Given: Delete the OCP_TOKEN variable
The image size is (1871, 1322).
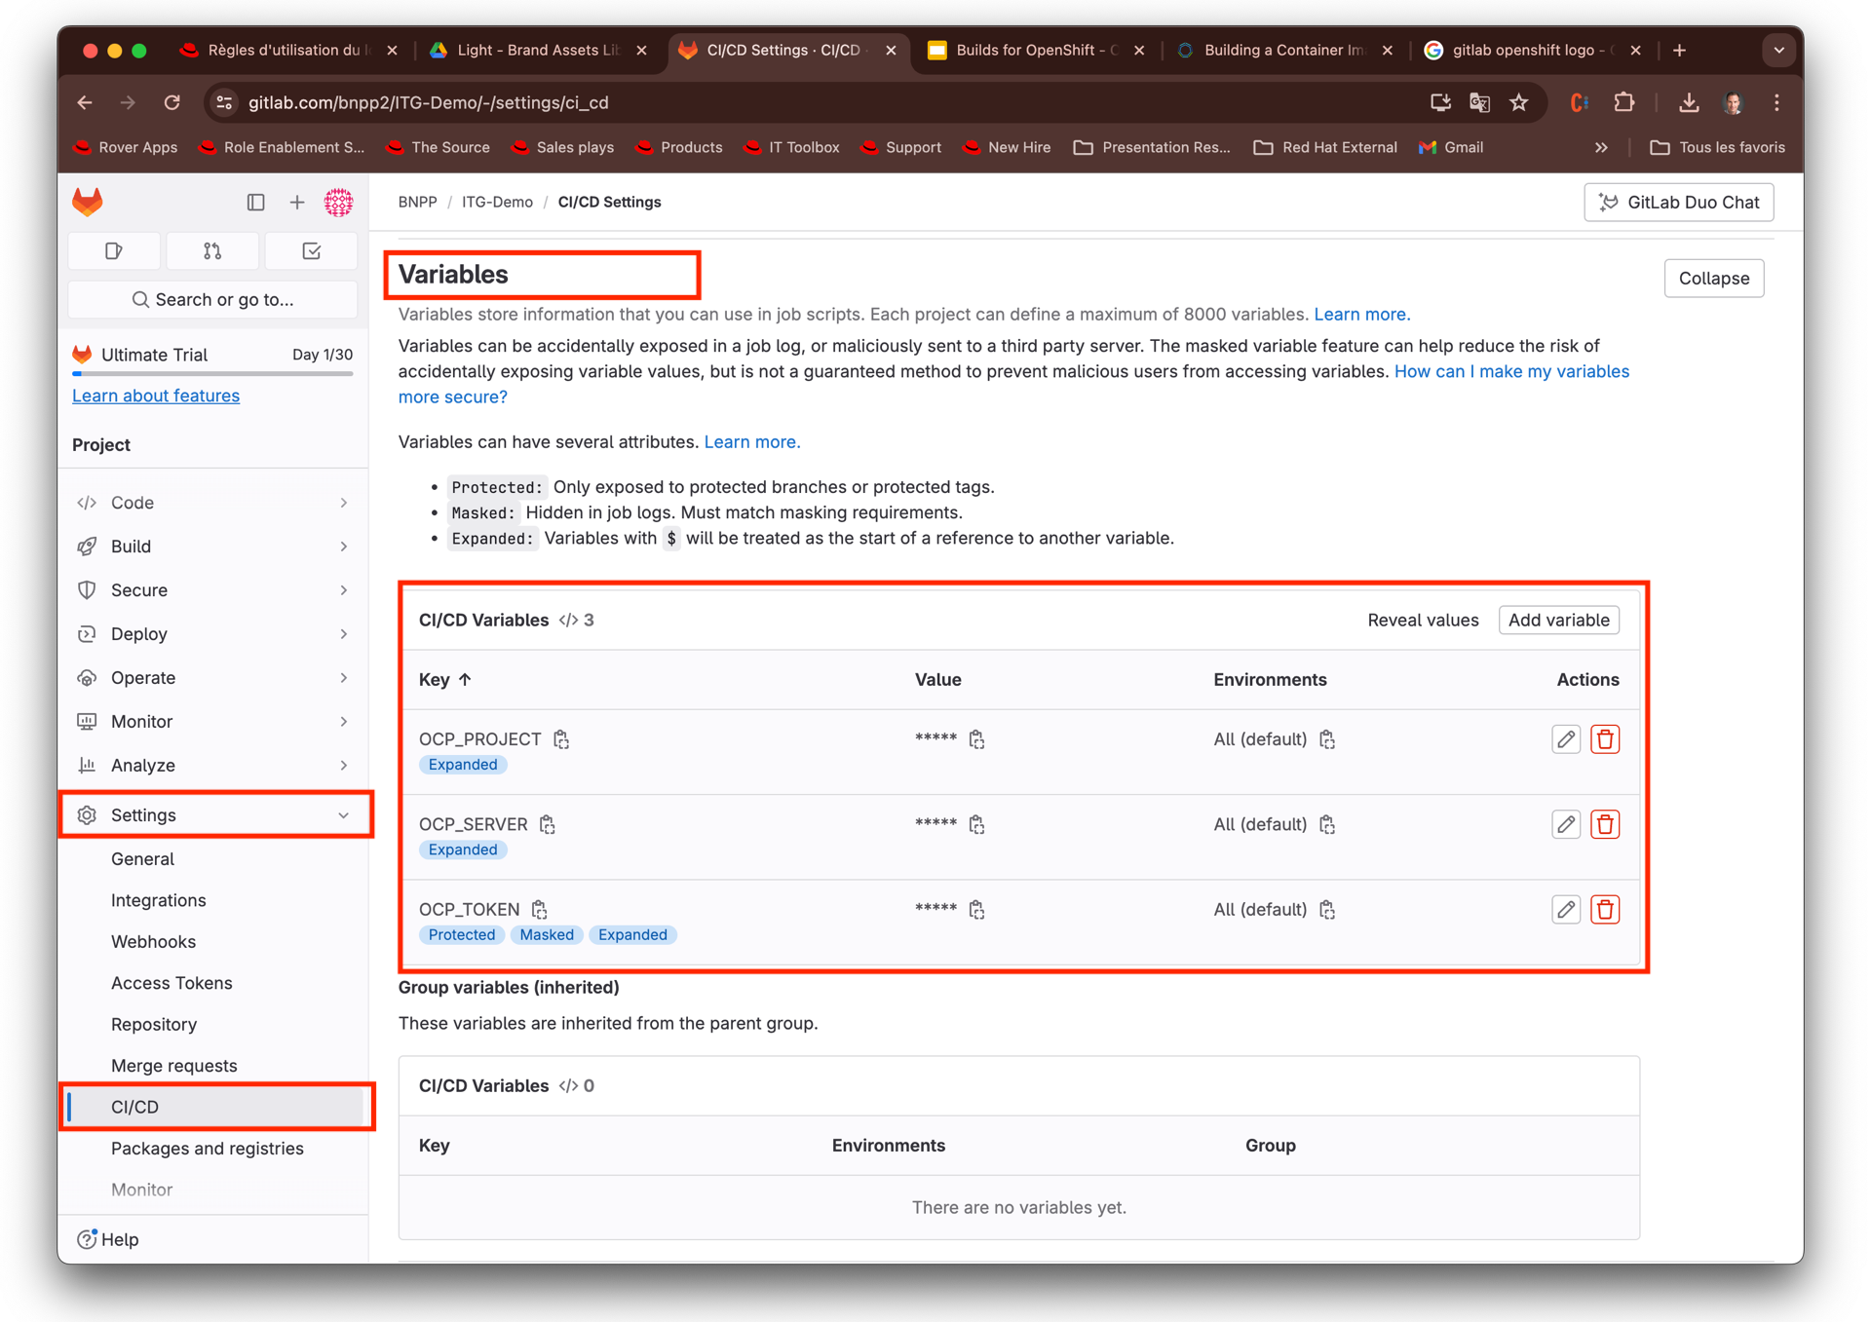Looking at the screenshot, I should click(1605, 909).
